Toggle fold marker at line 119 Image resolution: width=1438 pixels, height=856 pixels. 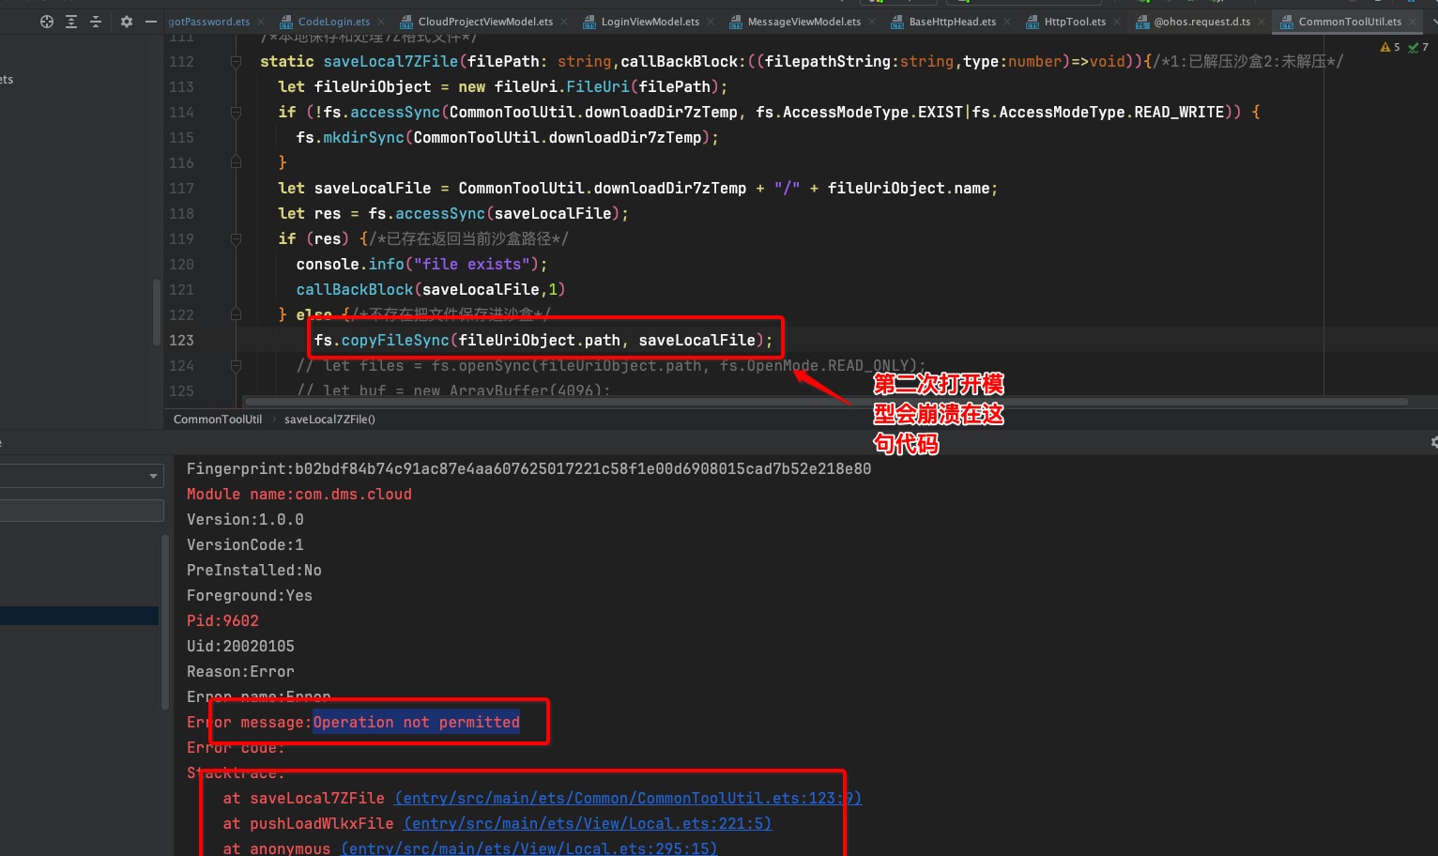pyautogui.click(x=237, y=239)
